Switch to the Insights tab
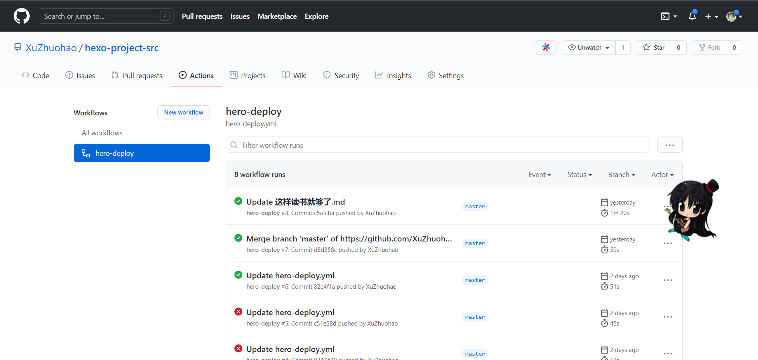Image resolution: width=758 pixels, height=360 pixels. coord(393,75)
